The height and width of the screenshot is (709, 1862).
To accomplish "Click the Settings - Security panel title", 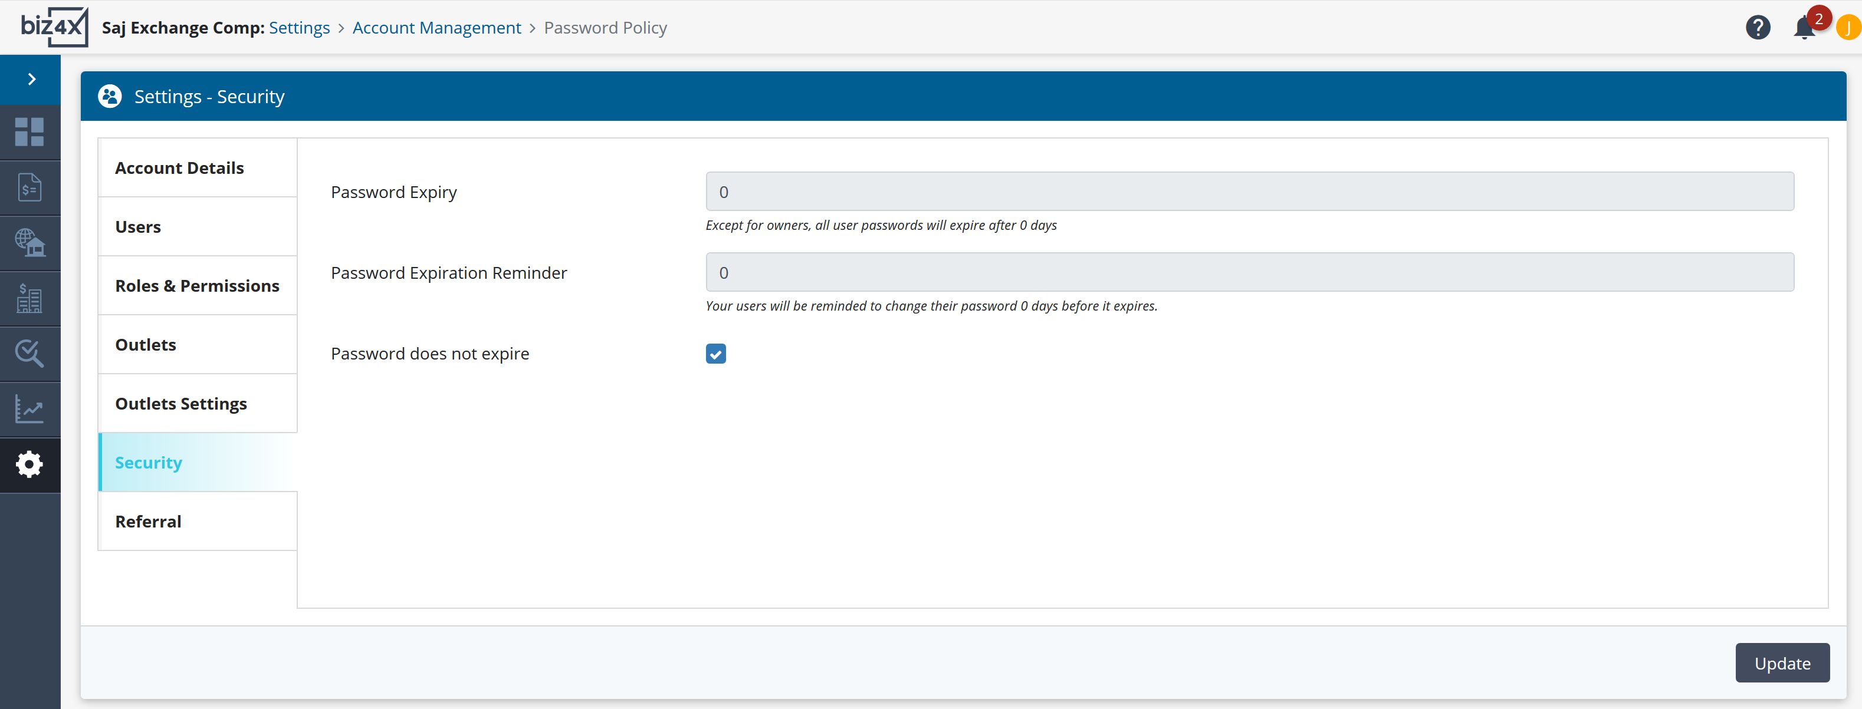I will click(209, 96).
